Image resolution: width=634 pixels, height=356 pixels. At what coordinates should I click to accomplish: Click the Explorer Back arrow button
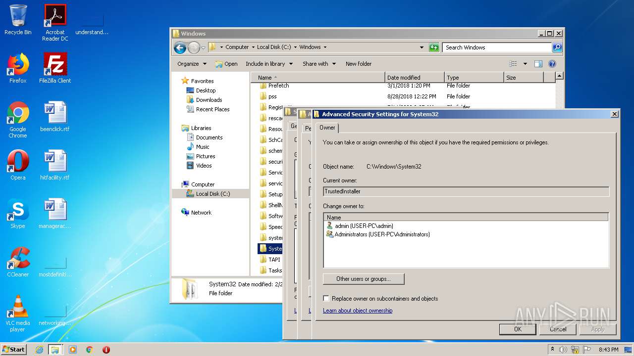tap(180, 47)
